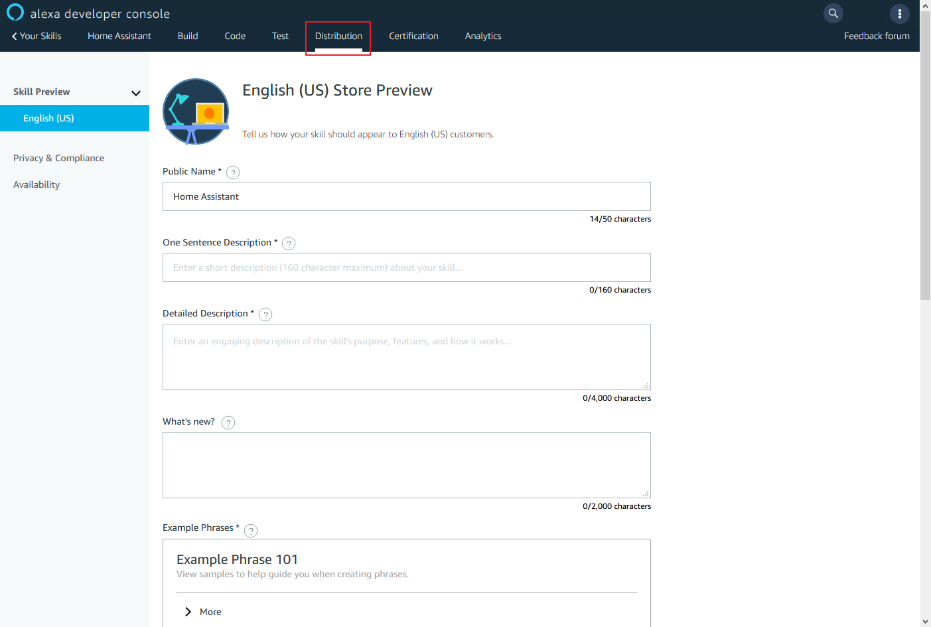Click help icon for One Sentence Description
The width and height of the screenshot is (931, 627).
click(289, 244)
